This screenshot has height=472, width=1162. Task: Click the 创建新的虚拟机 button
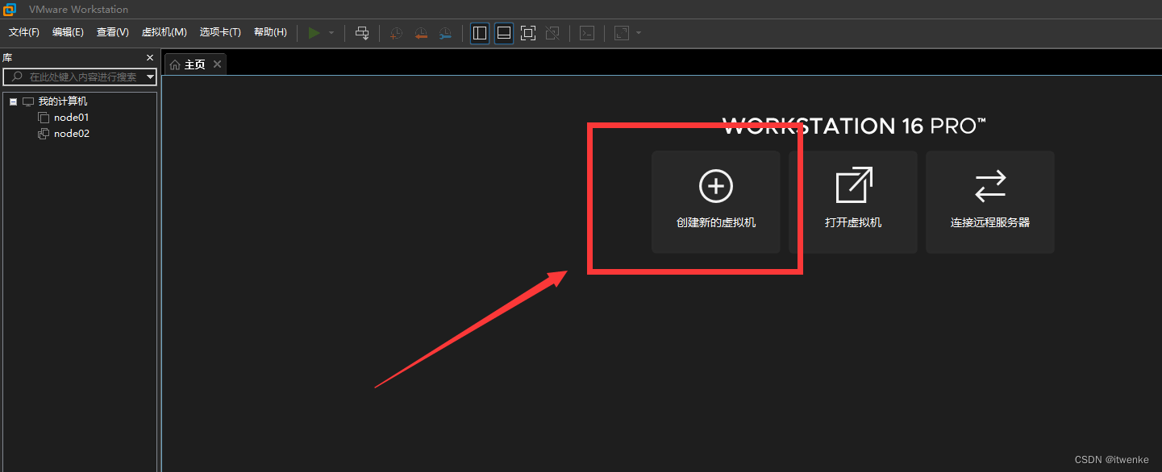(x=716, y=202)
